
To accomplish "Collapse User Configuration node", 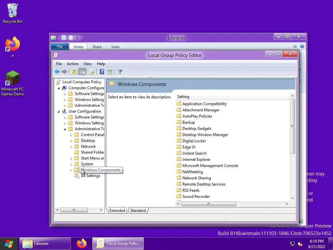I will click(x=59, y=111).
